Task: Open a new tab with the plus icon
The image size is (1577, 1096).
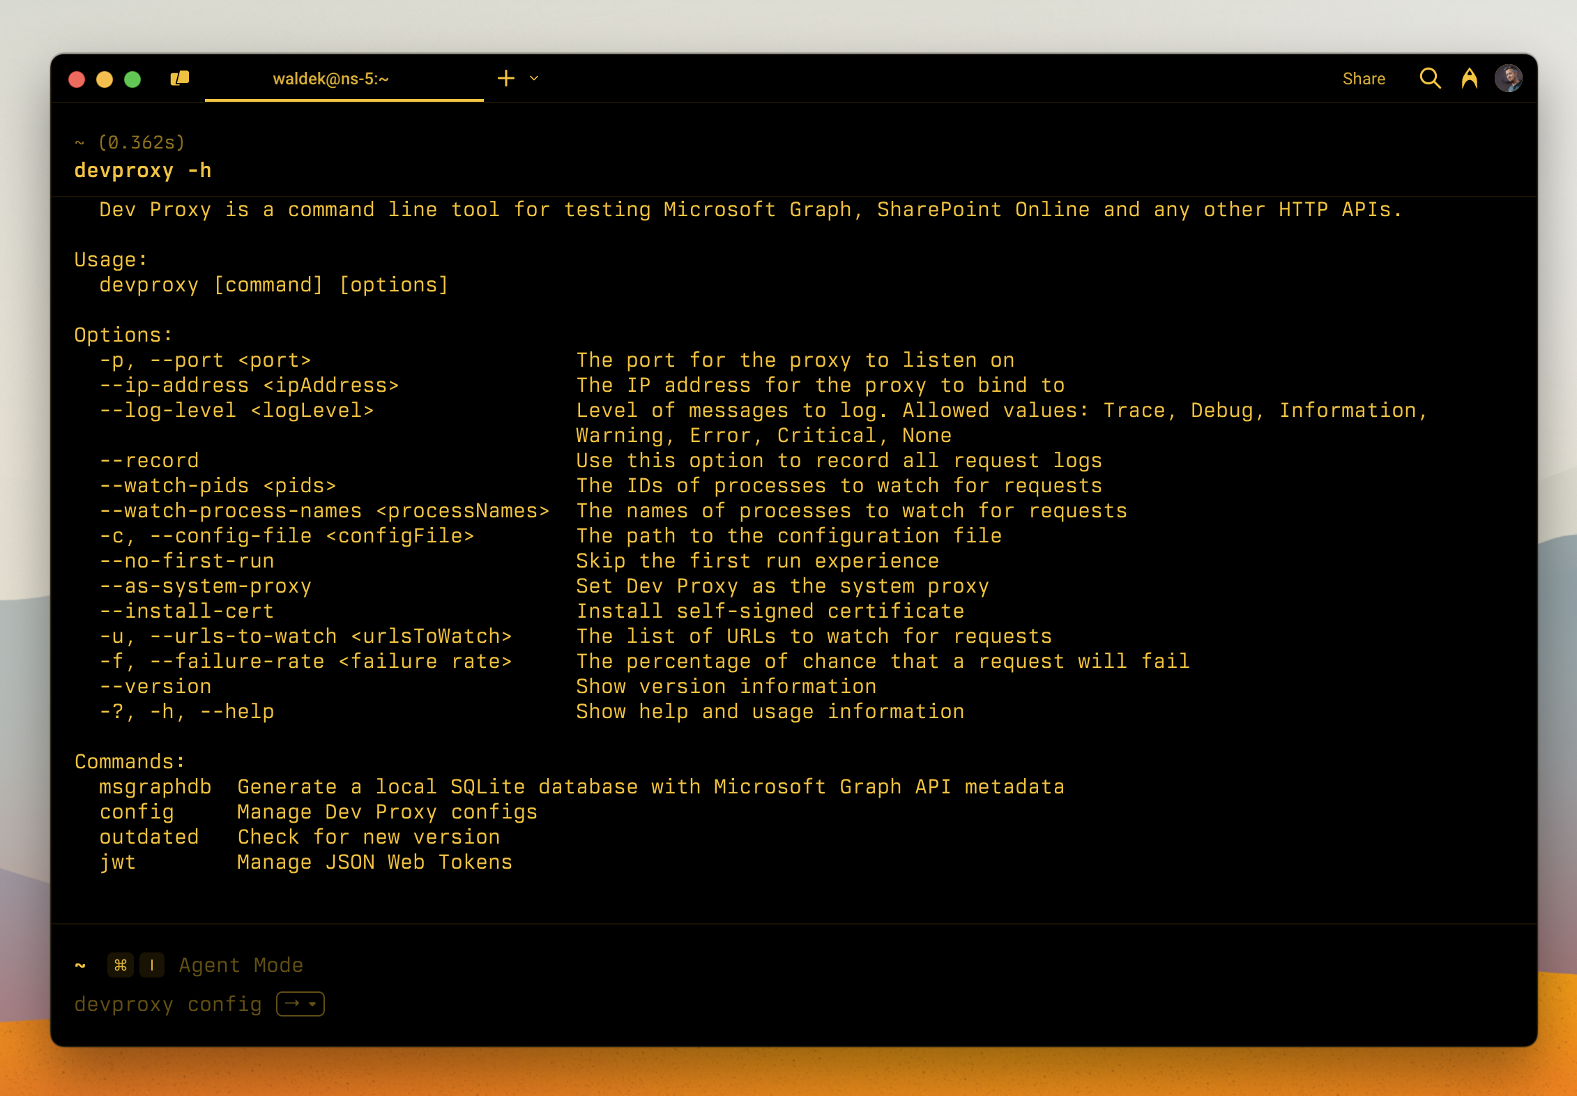Action: point(505,78)
